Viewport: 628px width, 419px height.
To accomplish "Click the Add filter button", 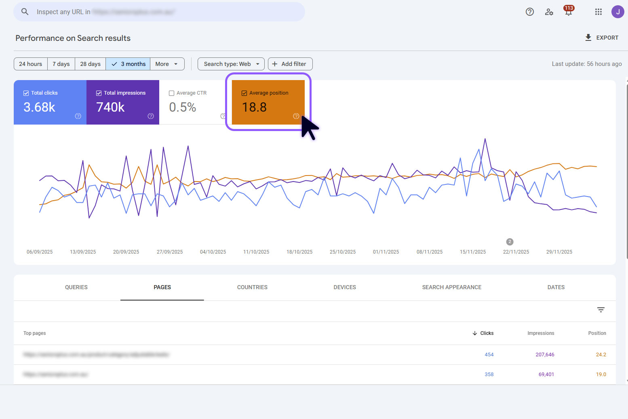I will (290, 64).
